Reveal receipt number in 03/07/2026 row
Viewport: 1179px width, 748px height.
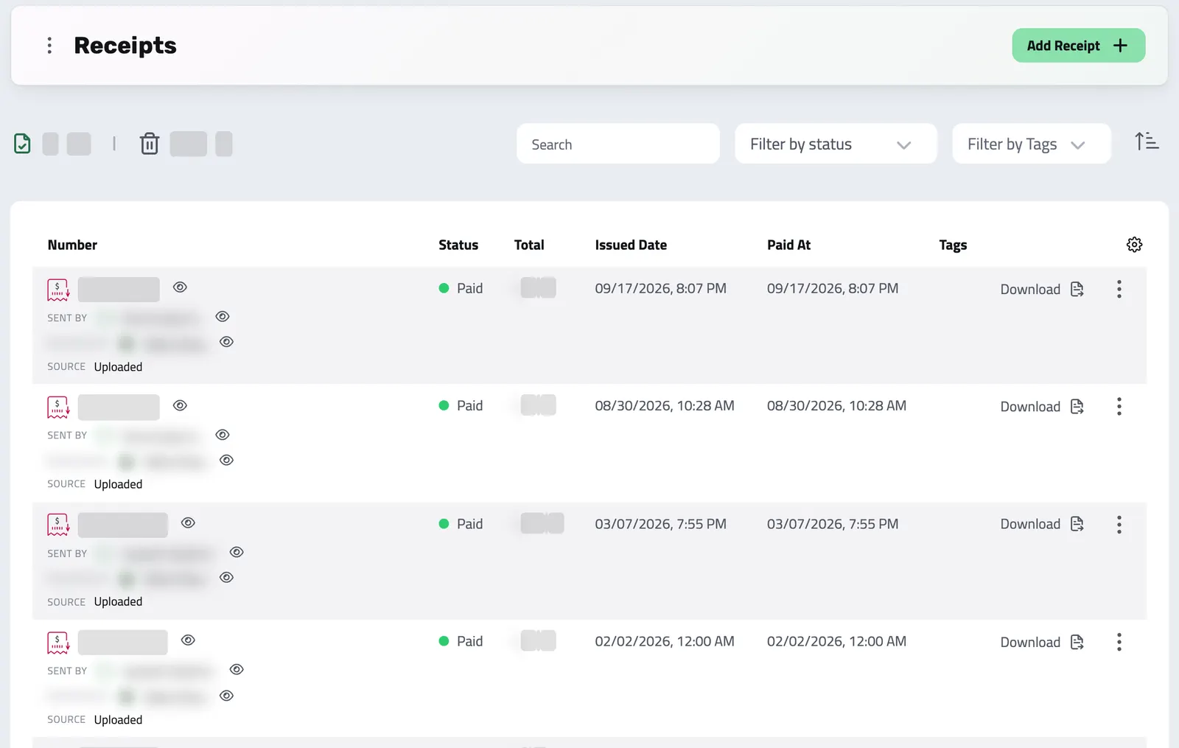188,522
